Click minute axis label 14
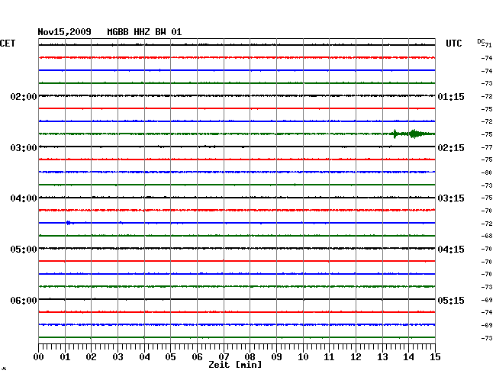Viewport: 496px width, 377px height. click(409, 357)
